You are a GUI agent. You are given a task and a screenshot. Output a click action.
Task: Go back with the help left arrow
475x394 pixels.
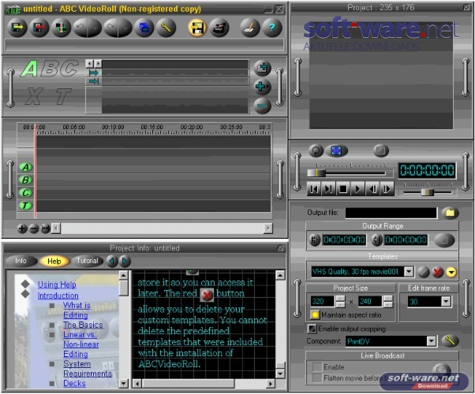pyautogui.click(x=112, y=261)
